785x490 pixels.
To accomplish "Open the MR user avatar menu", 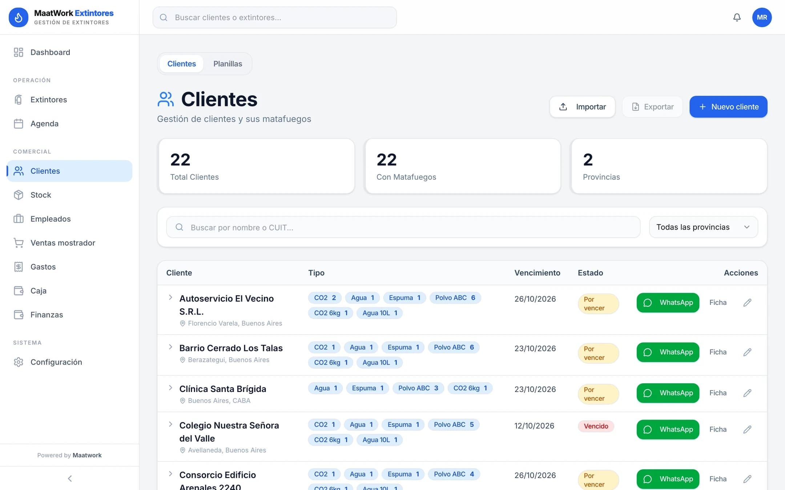I will click(x=762, y=17).
